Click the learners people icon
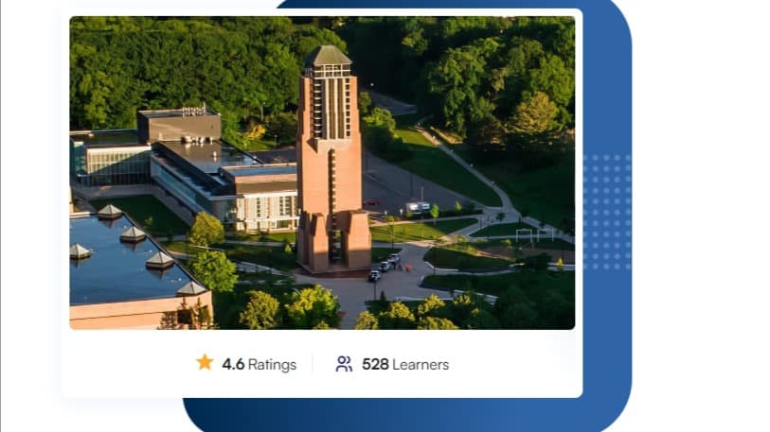Image resolution: width=770 pixels, height=432 pixels. (344, 364)
